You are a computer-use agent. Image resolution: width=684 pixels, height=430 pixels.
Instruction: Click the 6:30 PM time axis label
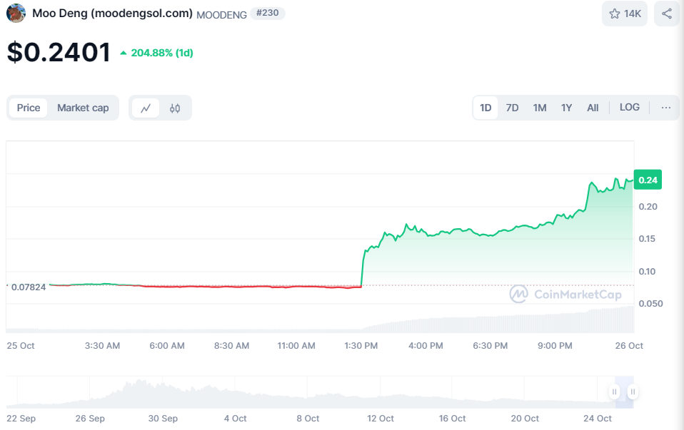pyautogui.click(x=490, y=345)
